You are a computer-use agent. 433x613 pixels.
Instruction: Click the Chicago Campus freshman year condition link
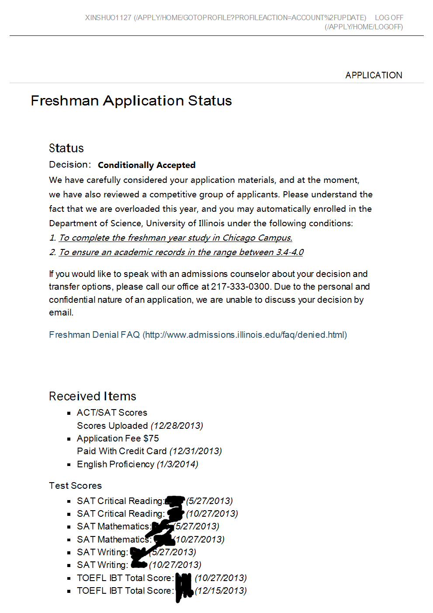pyautogui.click(x=175, y=238)
